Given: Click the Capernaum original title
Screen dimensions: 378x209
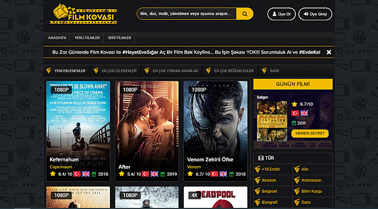Looking at the screenshot, I should click(60, 167).
